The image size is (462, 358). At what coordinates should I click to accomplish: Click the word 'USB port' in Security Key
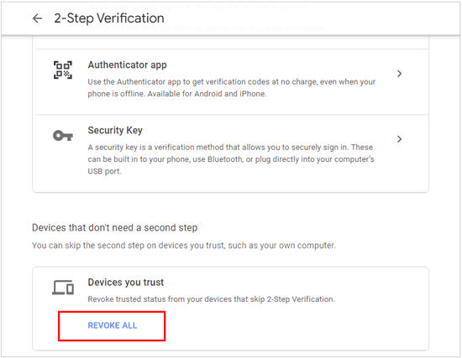pyautogui.click(x=104, y=171)
